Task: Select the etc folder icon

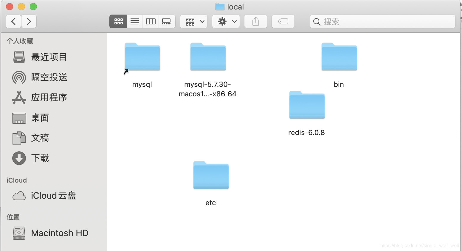Action: 211,175
